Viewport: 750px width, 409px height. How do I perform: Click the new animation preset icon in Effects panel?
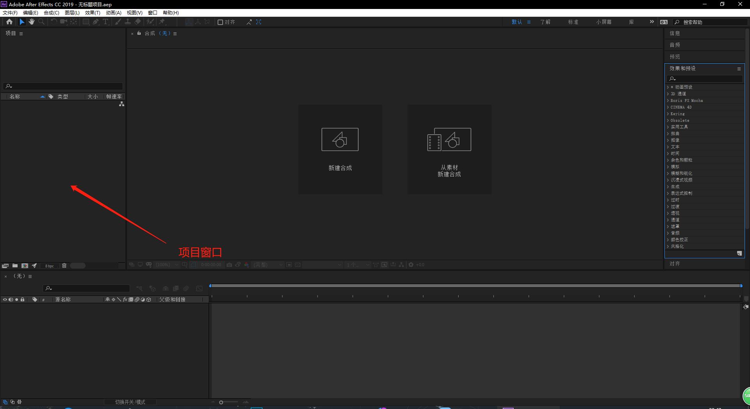(x=739, y=253)
